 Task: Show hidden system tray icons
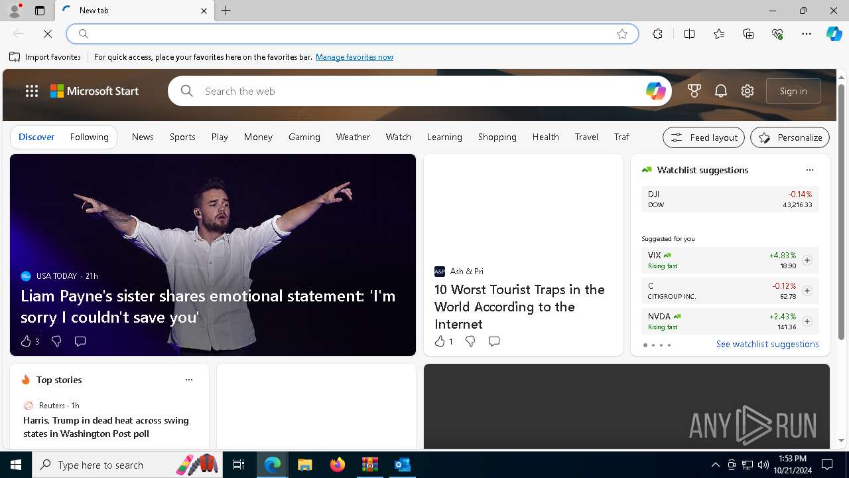715,465
